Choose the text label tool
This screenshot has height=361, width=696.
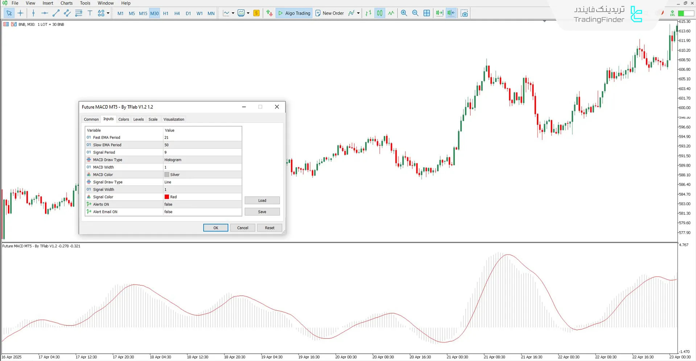click(90, 13)
